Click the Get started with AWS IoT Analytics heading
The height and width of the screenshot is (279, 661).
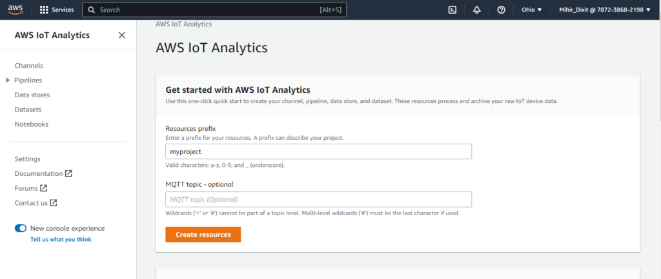click(x=238, y=90)
